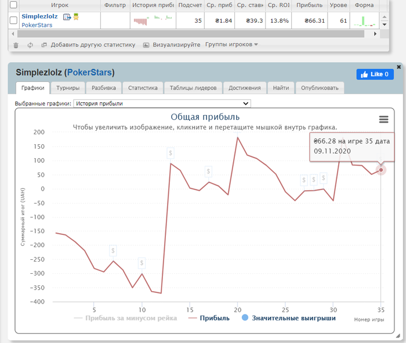
Task: Open the profit history sparkline thumbnail
Action: coord(153,20)
